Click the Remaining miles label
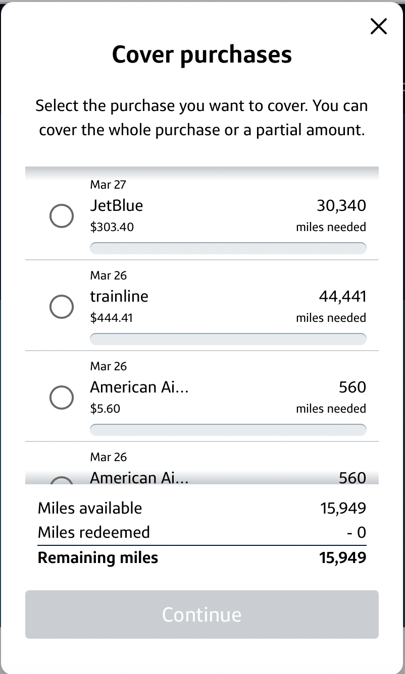The image size is (405, 674). [x=98, y=557]
